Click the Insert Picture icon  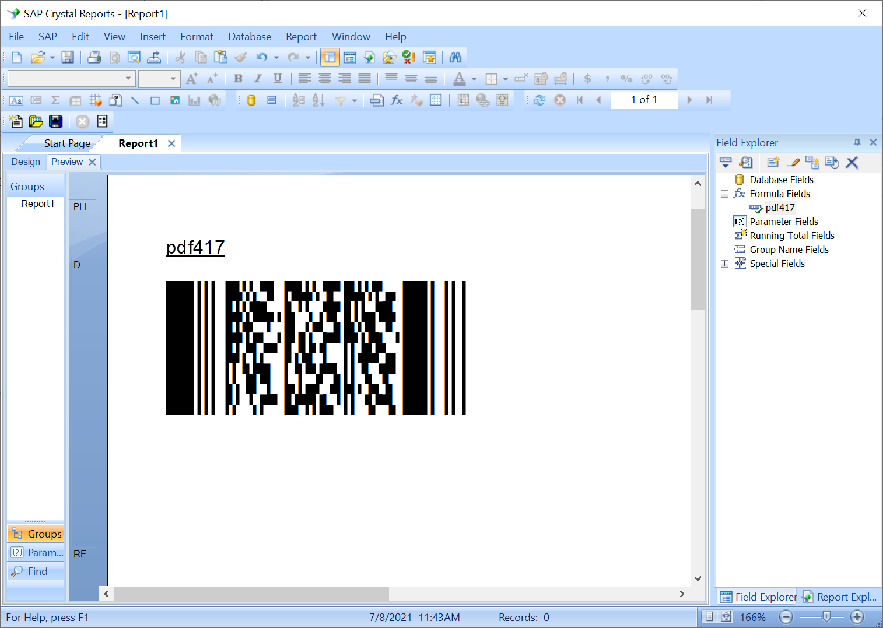pos(175,100)
